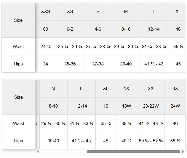
Task: Select the XXS size column header
Action: [45, 11]
